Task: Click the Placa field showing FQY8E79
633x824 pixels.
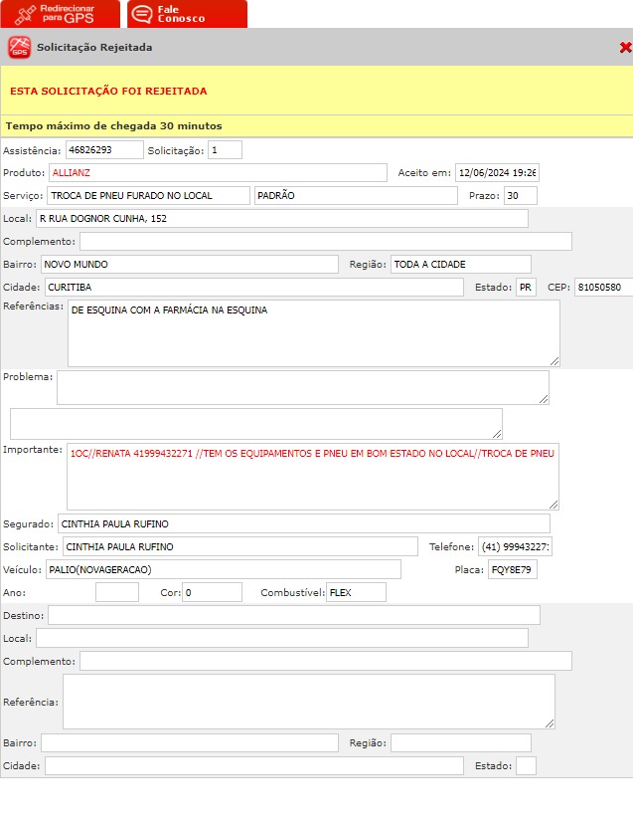Action: (511, 569)
